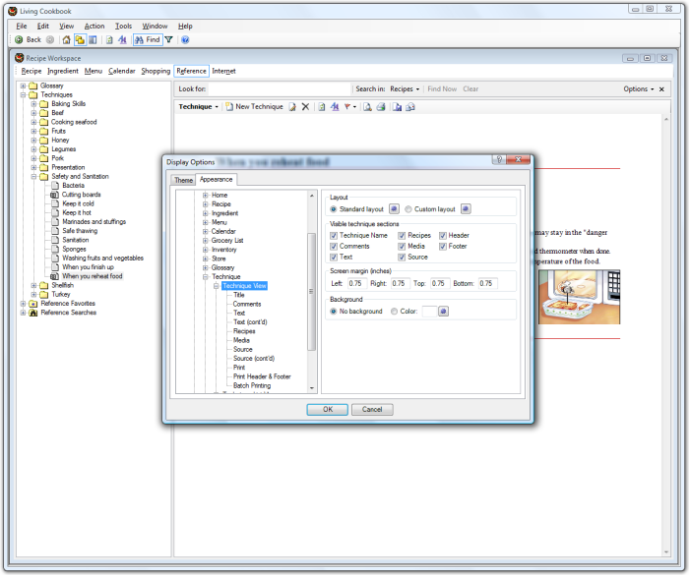
Task: Click the printer icon in Technique toolbar
Action: coord(381,107)
